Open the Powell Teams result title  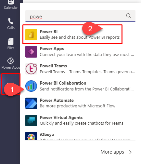click(53, 66)
